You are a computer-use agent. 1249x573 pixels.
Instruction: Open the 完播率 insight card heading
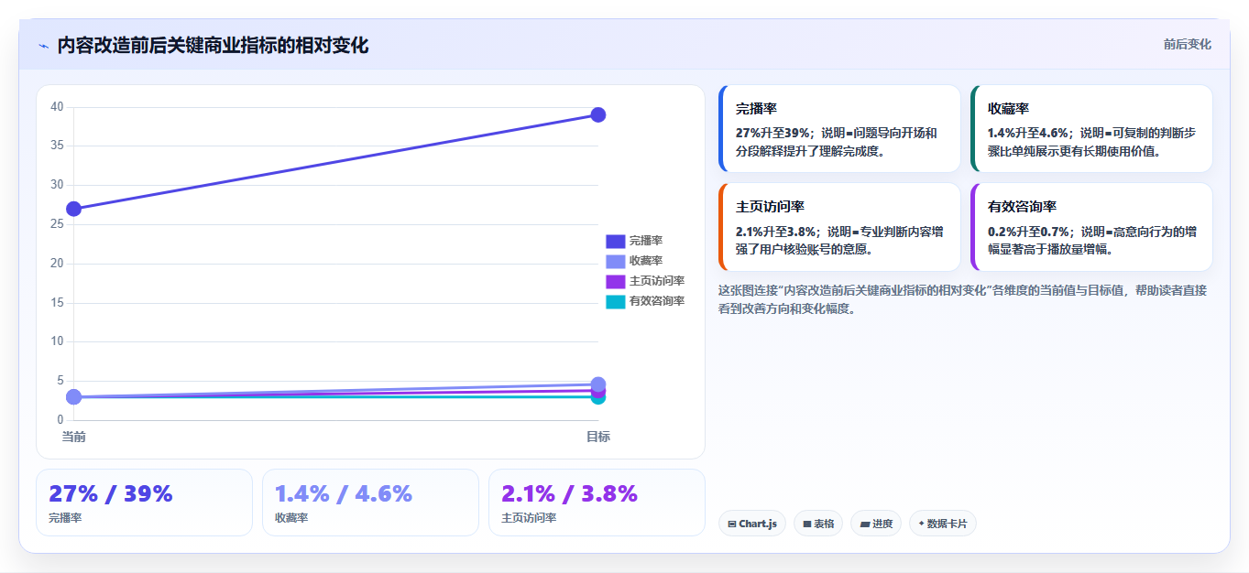point(756,108)
